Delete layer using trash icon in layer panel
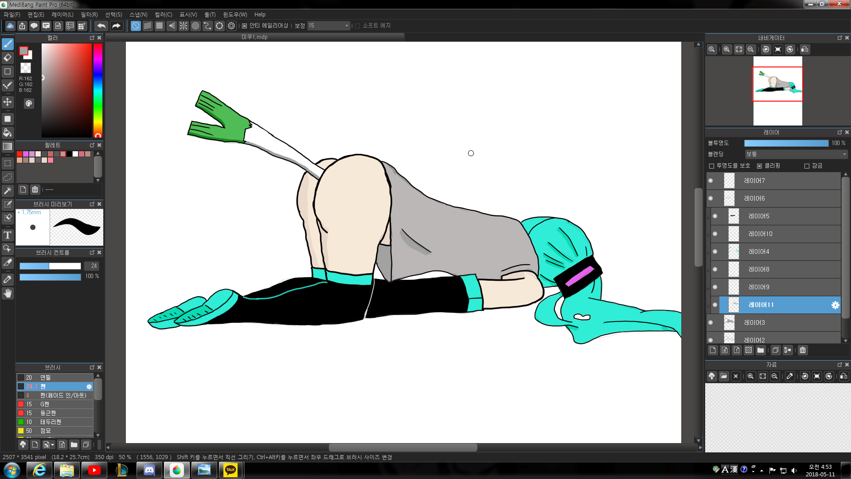Screen dimensions: 851x479 tap(803, 350)
